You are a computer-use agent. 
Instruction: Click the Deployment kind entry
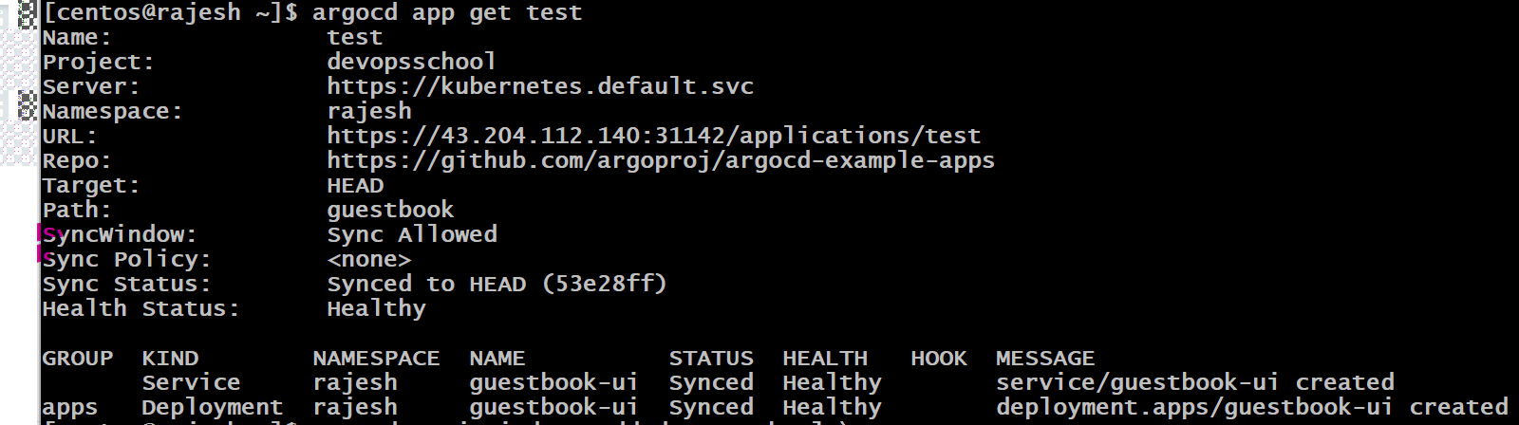[213, 407]
